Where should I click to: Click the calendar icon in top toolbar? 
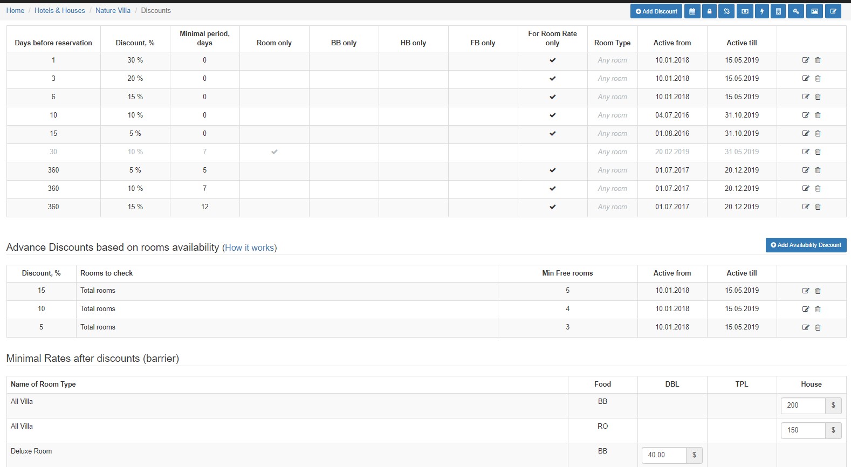tap(692, 11)
